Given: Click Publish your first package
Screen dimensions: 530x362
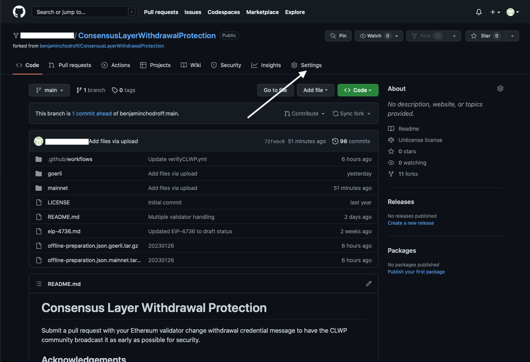Looking at the screenshot, I should (416, 272).
